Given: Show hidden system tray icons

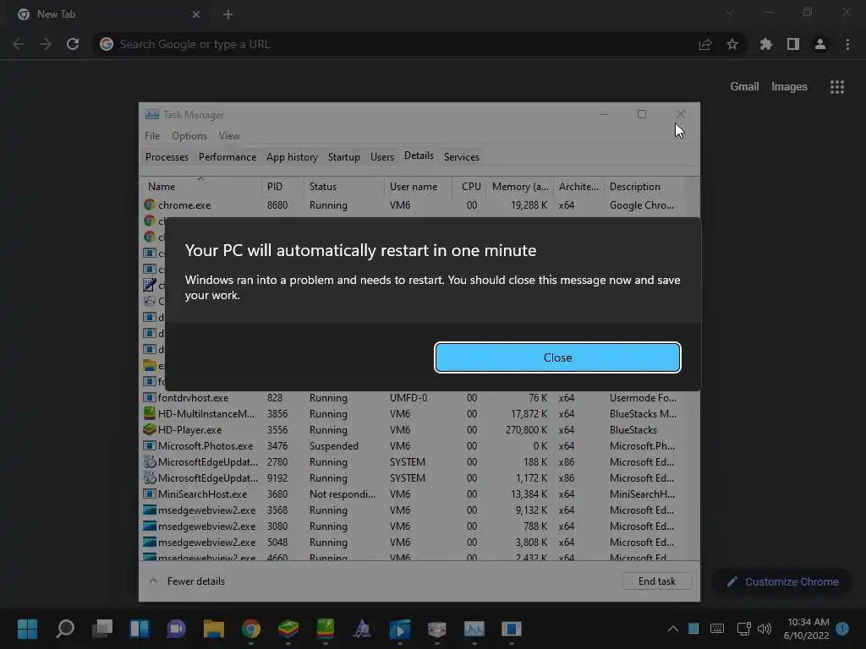Looking at the screenshot, I should pos(672,629).
